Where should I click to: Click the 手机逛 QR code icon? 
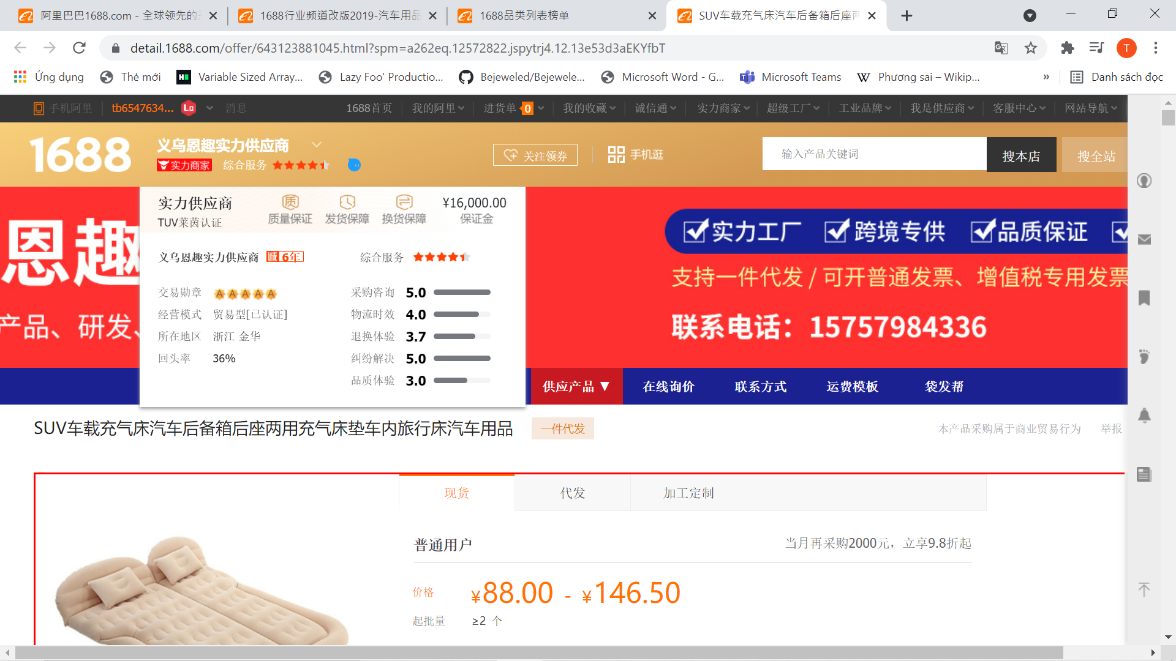tap(616, 155)
